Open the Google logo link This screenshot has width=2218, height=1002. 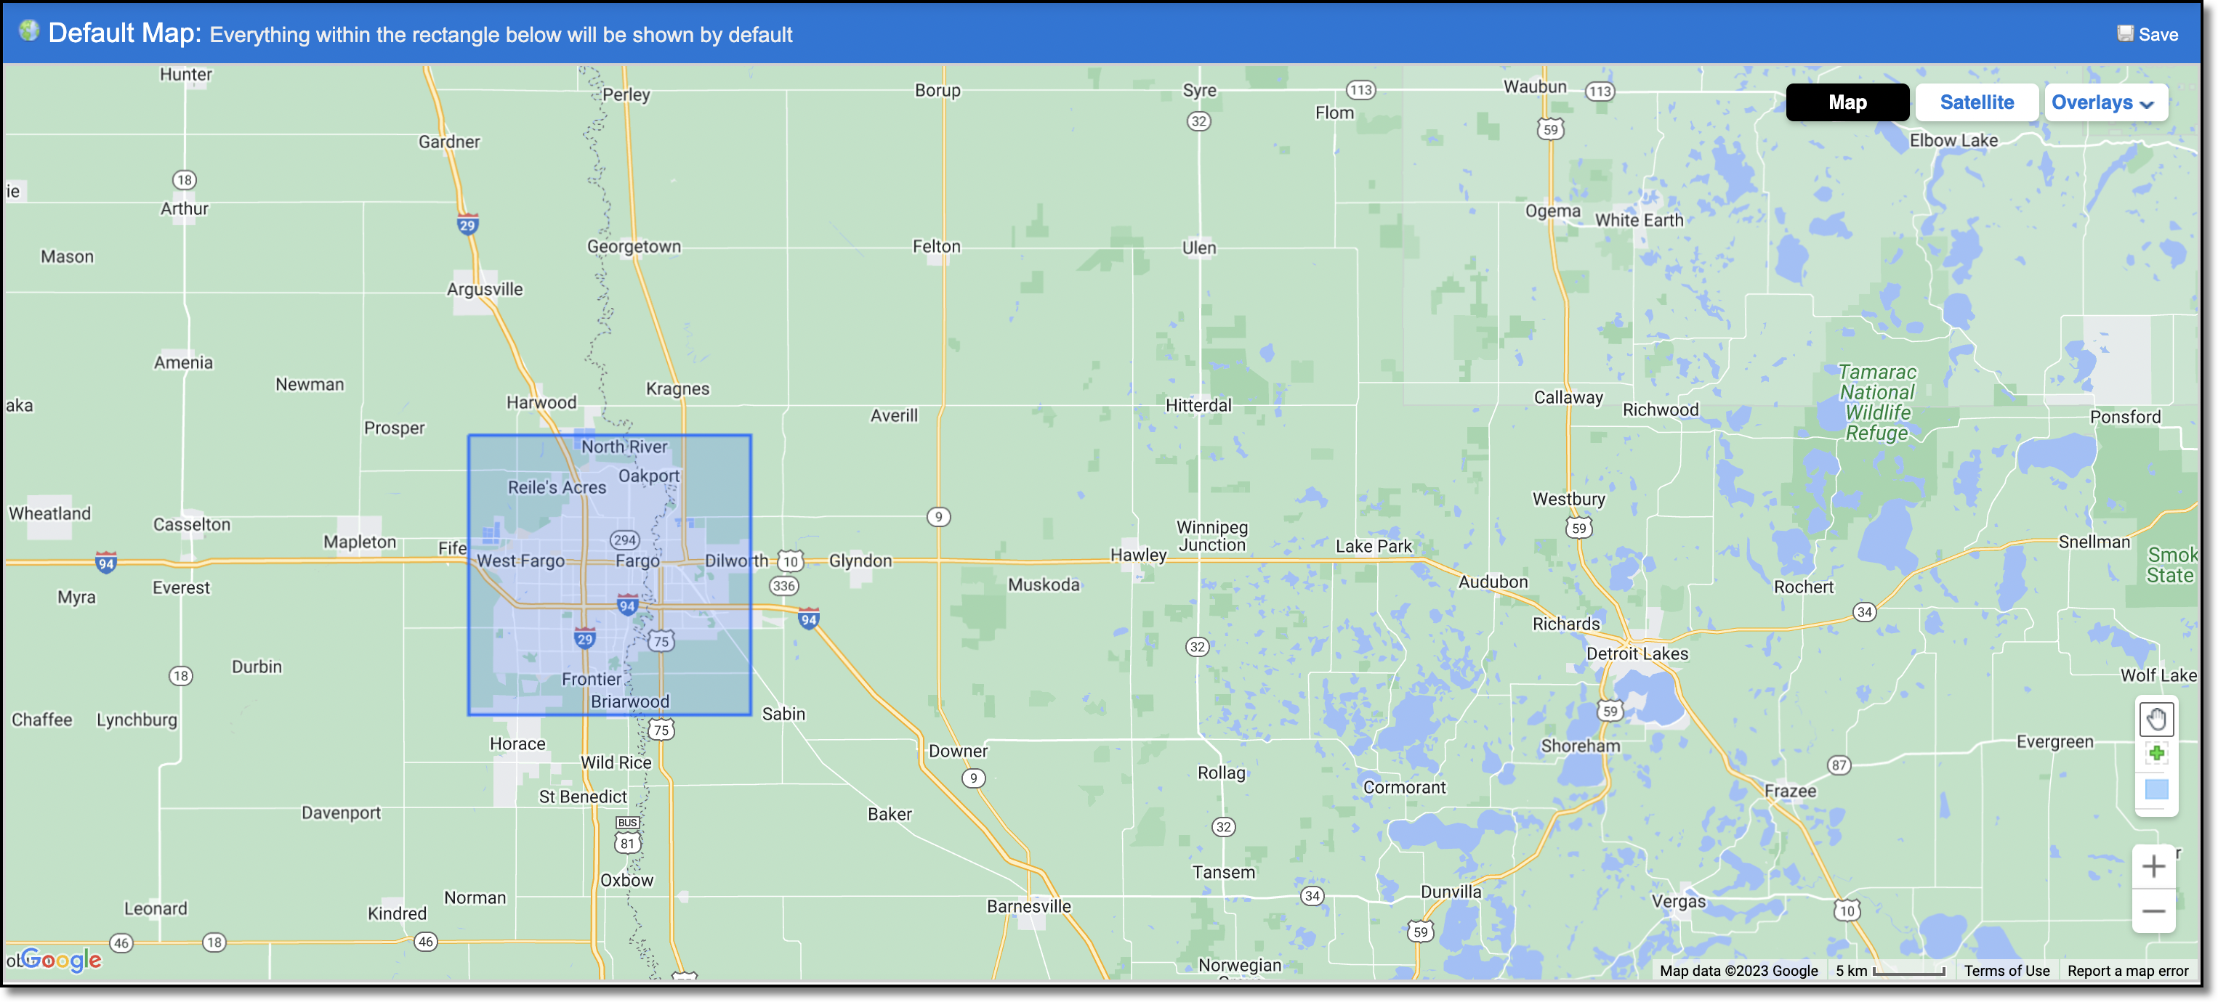[61, 958]
